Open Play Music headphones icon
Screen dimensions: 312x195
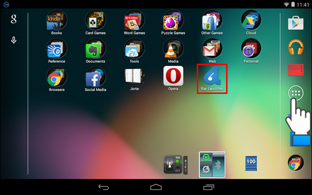click(x=296, y=47)
